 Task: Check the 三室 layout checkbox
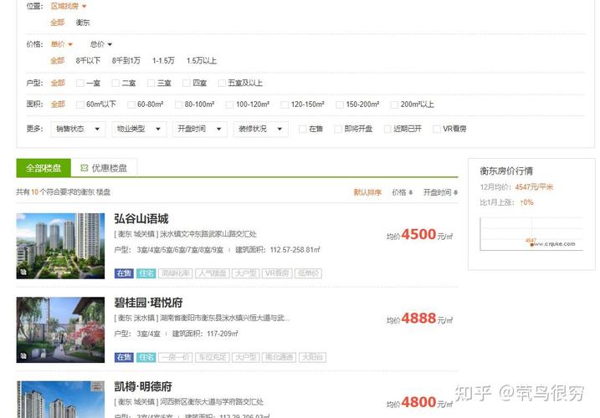pyautogui.click(x=151, y=83)
